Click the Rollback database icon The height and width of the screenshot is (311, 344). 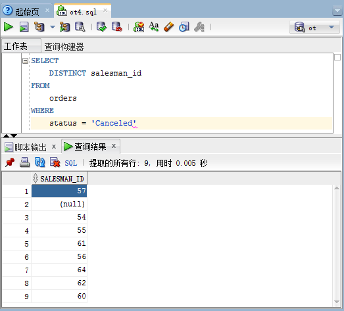[117, 27]
